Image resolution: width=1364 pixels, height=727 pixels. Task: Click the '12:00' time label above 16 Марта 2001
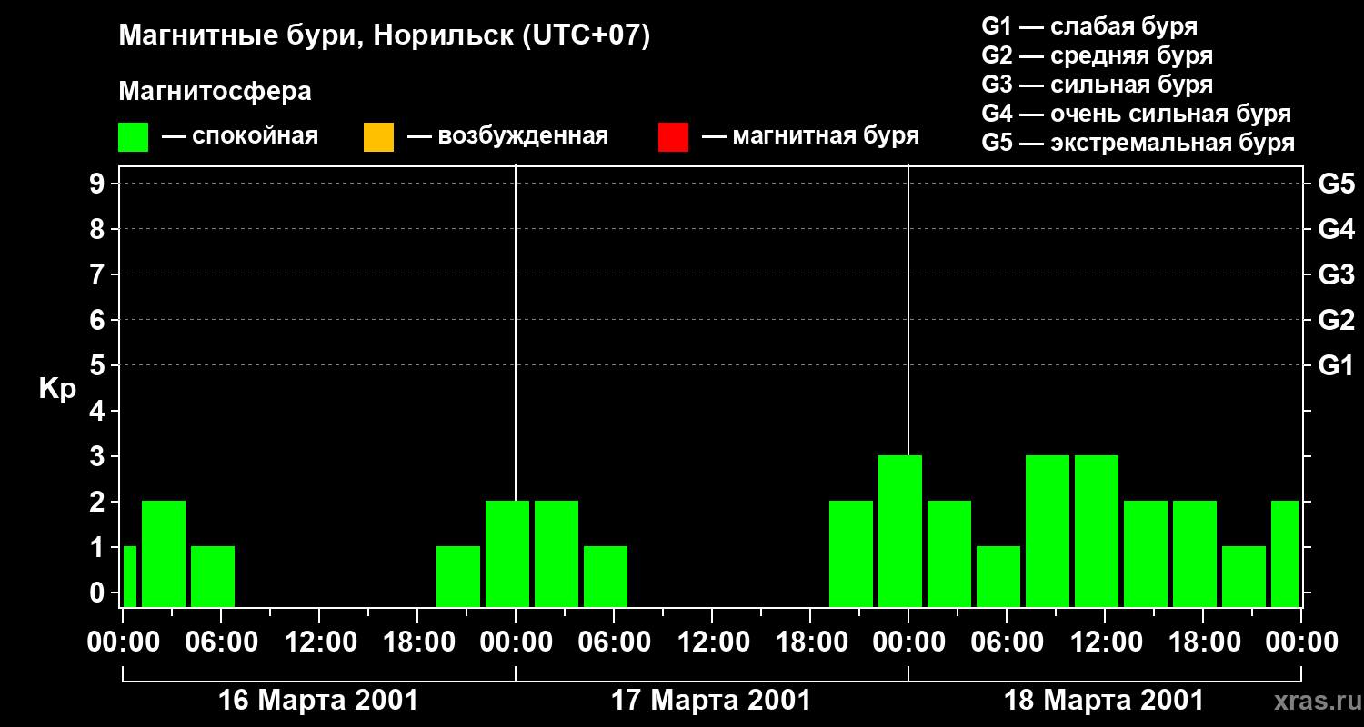click(x=319, y=642)
